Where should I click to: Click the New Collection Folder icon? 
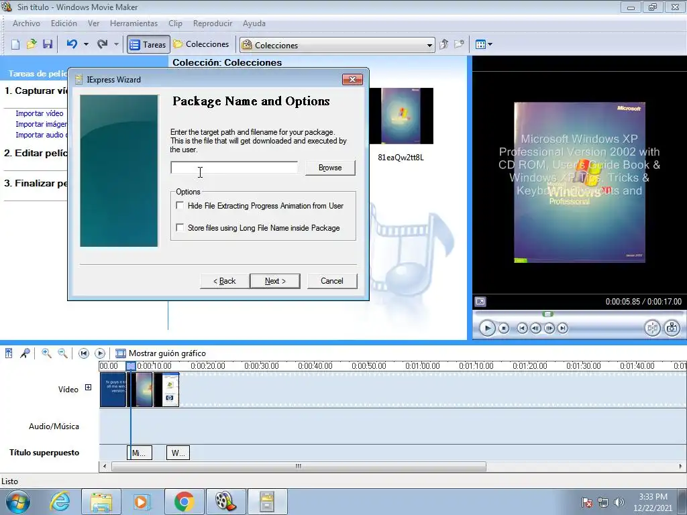459,44
